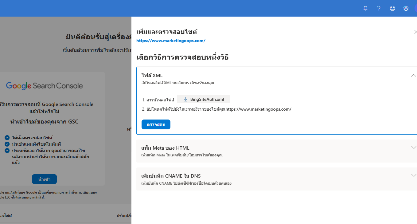Open the feedback smiley icon
Viewport: 417px width, 224px height.
click(x=392, y=8)
